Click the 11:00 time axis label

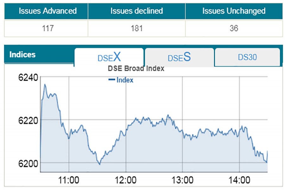click(69, 181)
